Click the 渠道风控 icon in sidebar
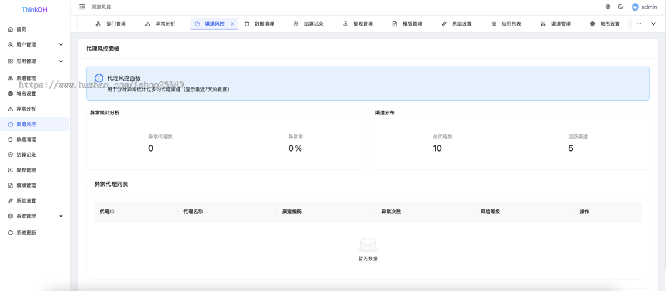This screenshot has width=666, height=291. pos(11,124)
